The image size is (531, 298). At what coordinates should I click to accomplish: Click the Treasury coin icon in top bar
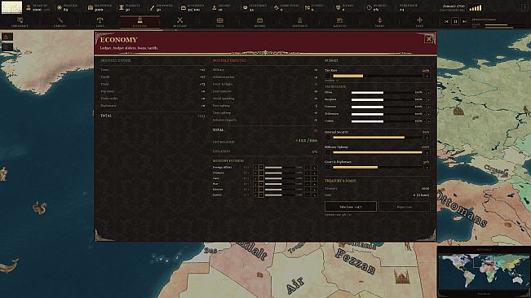click(29, 7)
